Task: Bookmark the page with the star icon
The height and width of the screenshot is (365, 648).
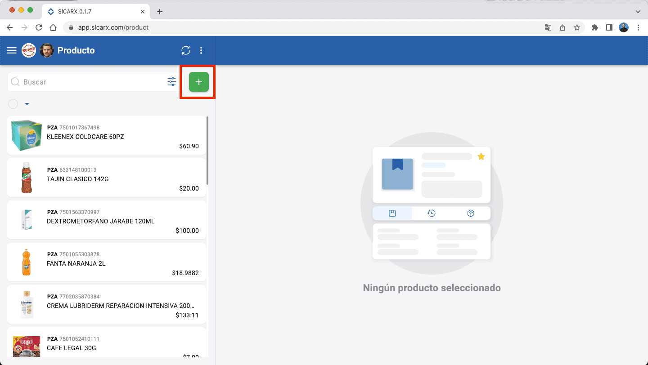Action: tap(577, 27)
